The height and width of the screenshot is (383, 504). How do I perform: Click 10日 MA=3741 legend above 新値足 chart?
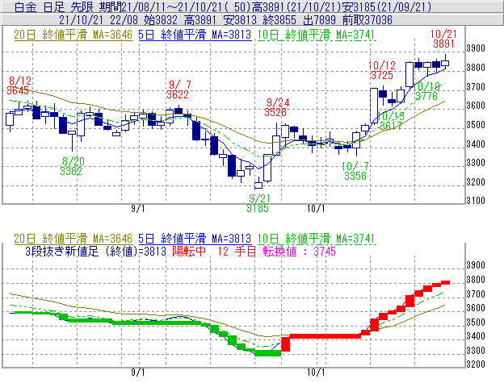pyautogui.click(x=316, y=239)
